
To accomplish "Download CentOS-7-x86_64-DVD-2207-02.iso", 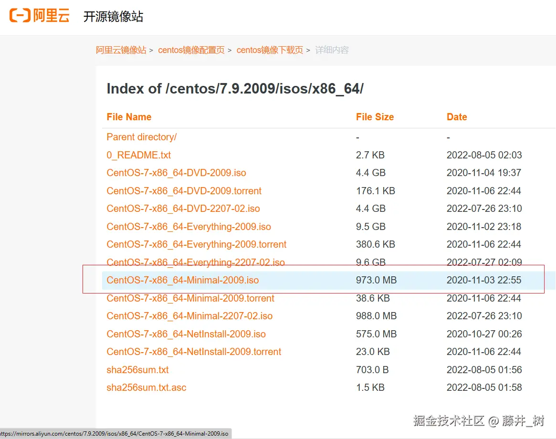I will pos(183,209).
